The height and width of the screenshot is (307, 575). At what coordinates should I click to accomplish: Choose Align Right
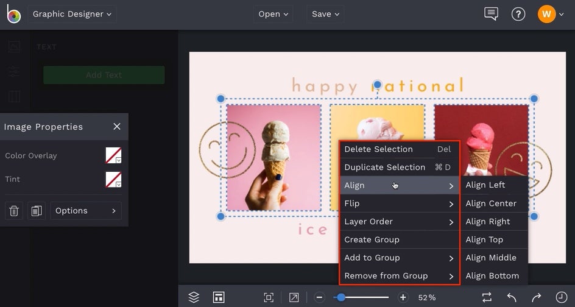(494, 222)
